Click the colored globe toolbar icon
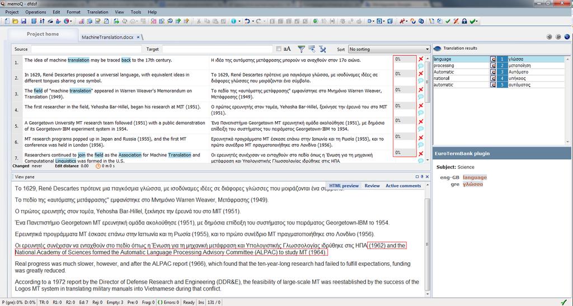 pos(67,21)
